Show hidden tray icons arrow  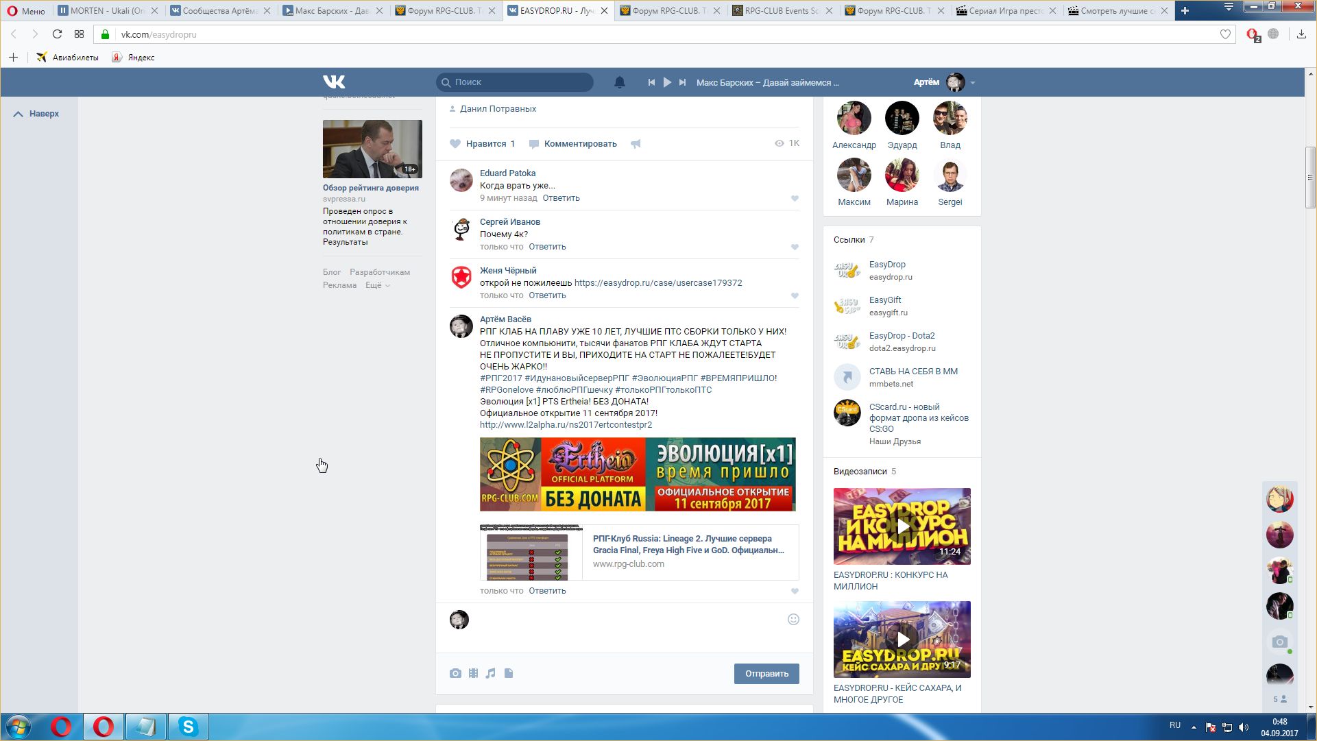tap(1194, 727)
